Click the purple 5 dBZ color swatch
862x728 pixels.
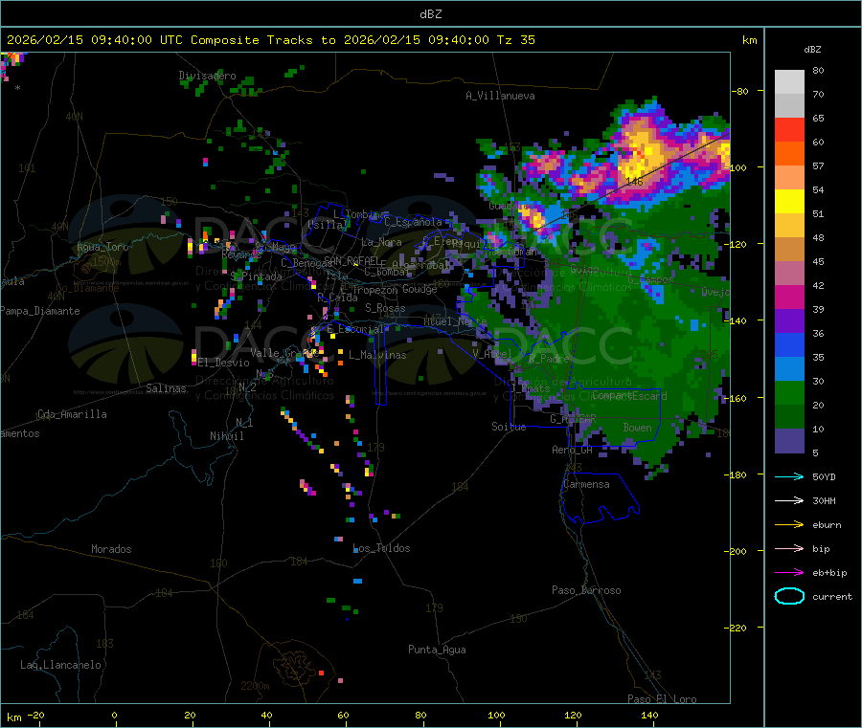[789, 441]
